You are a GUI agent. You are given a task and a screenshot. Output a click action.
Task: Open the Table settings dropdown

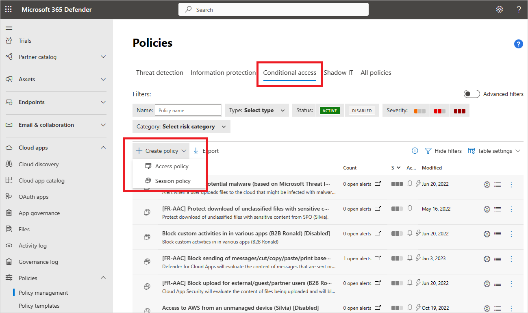(494, 150)
